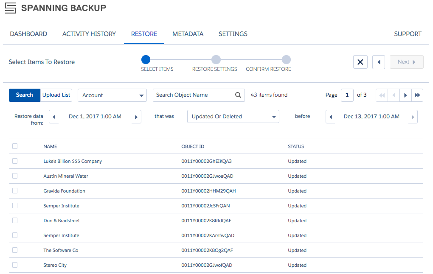
Task: Go back using the left arrow button beside Next
Action: point(379,62)
